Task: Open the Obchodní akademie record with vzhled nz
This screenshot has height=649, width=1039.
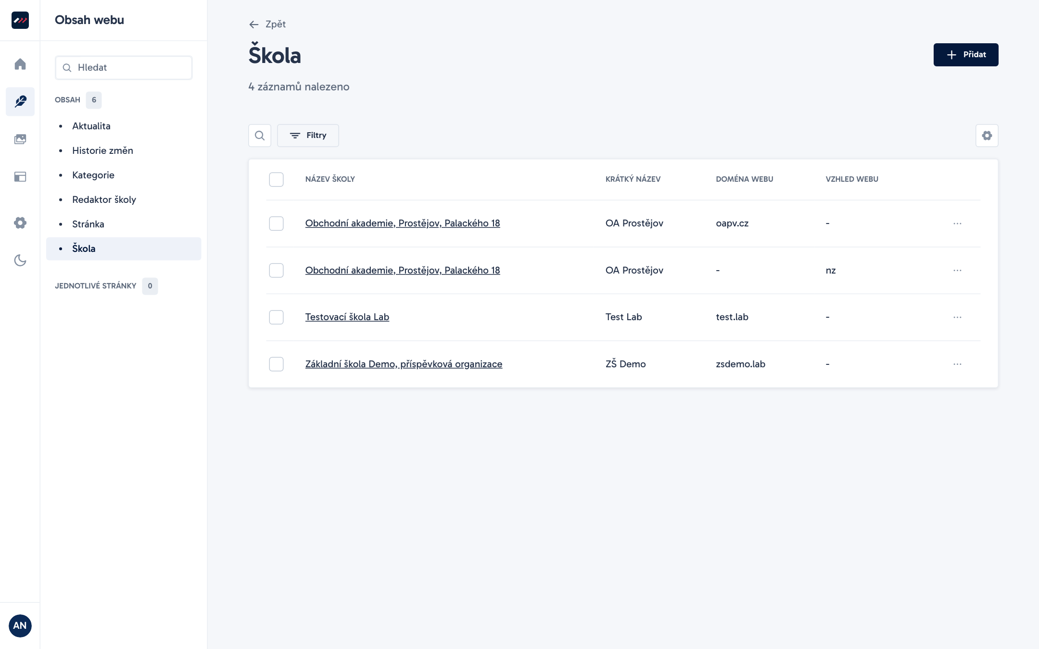Action: pyautogui.click(x=403, y=270)
